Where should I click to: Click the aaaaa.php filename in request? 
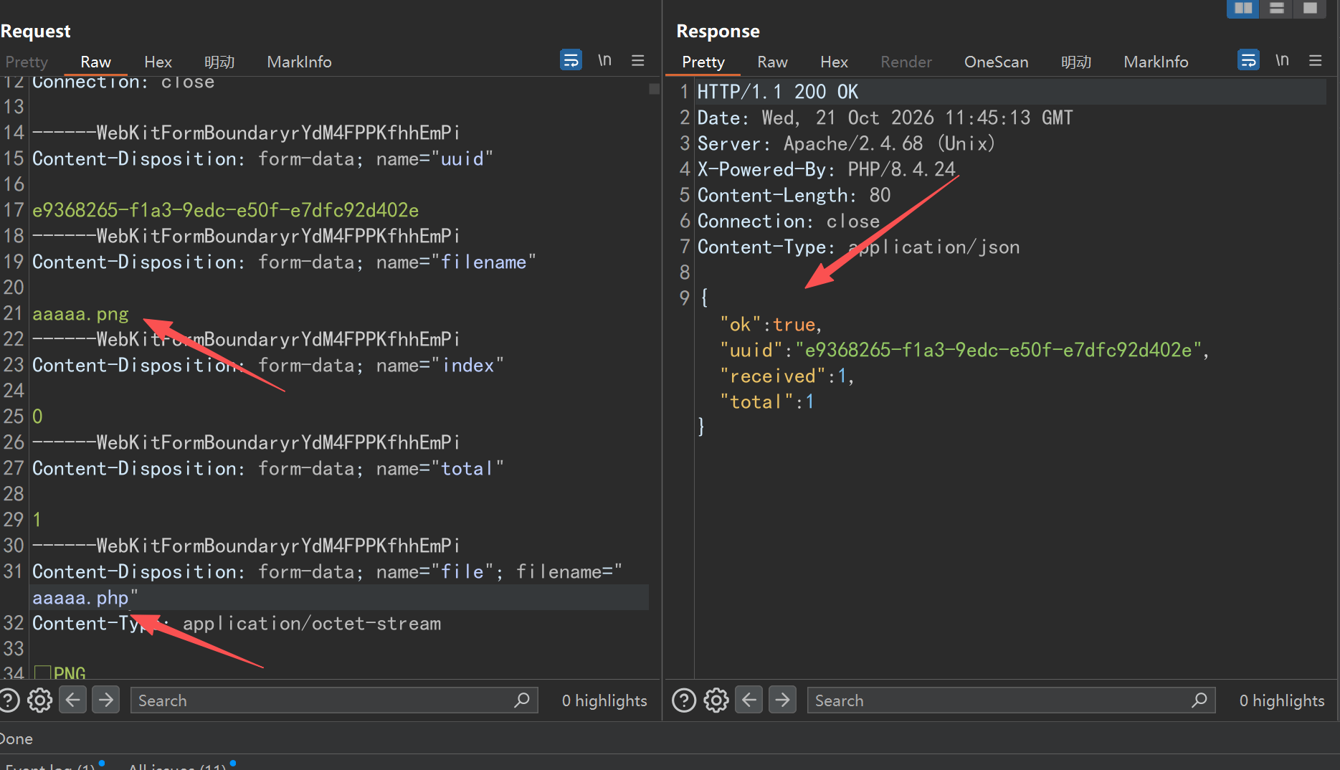click(x=80, y=597)
